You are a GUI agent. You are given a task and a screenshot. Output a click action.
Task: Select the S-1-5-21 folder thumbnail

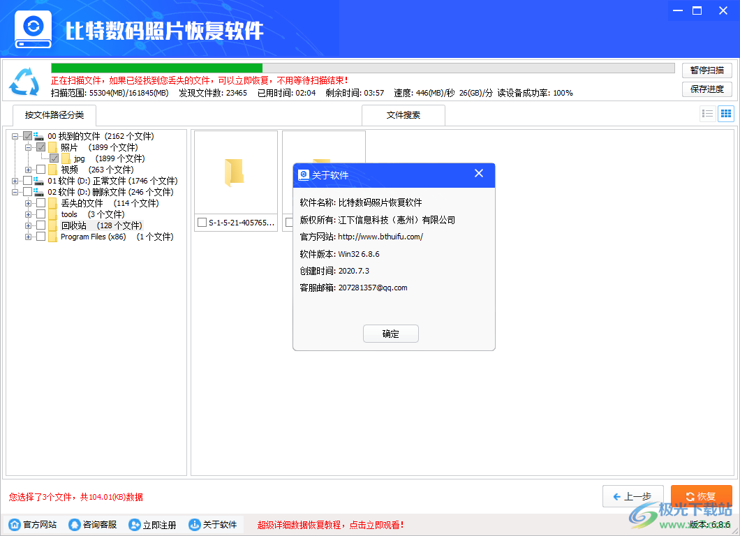(235, 171)
